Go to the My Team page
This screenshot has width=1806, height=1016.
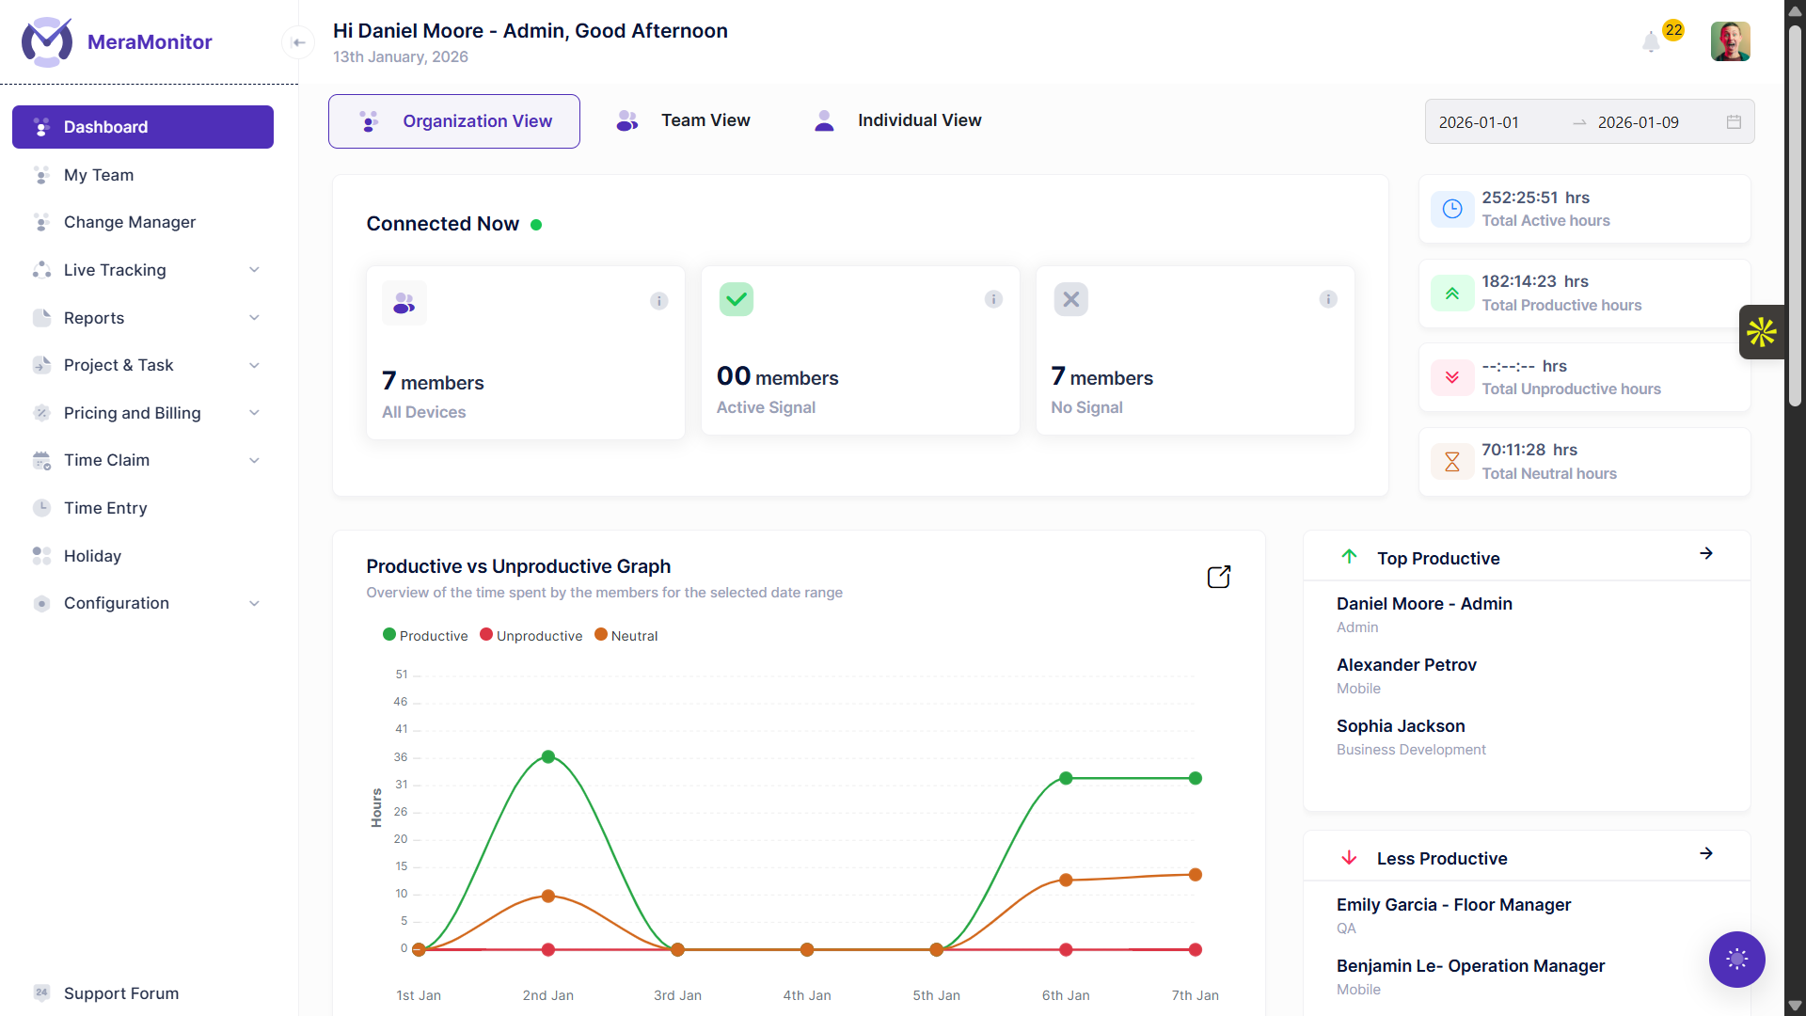pos(99,175)
